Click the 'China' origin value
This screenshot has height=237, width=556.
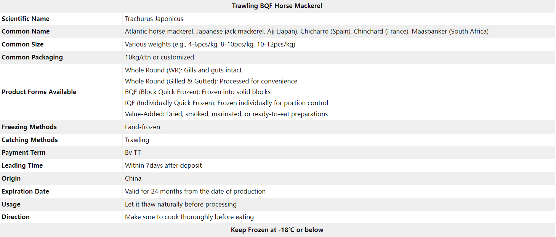(x=133, y=178)
